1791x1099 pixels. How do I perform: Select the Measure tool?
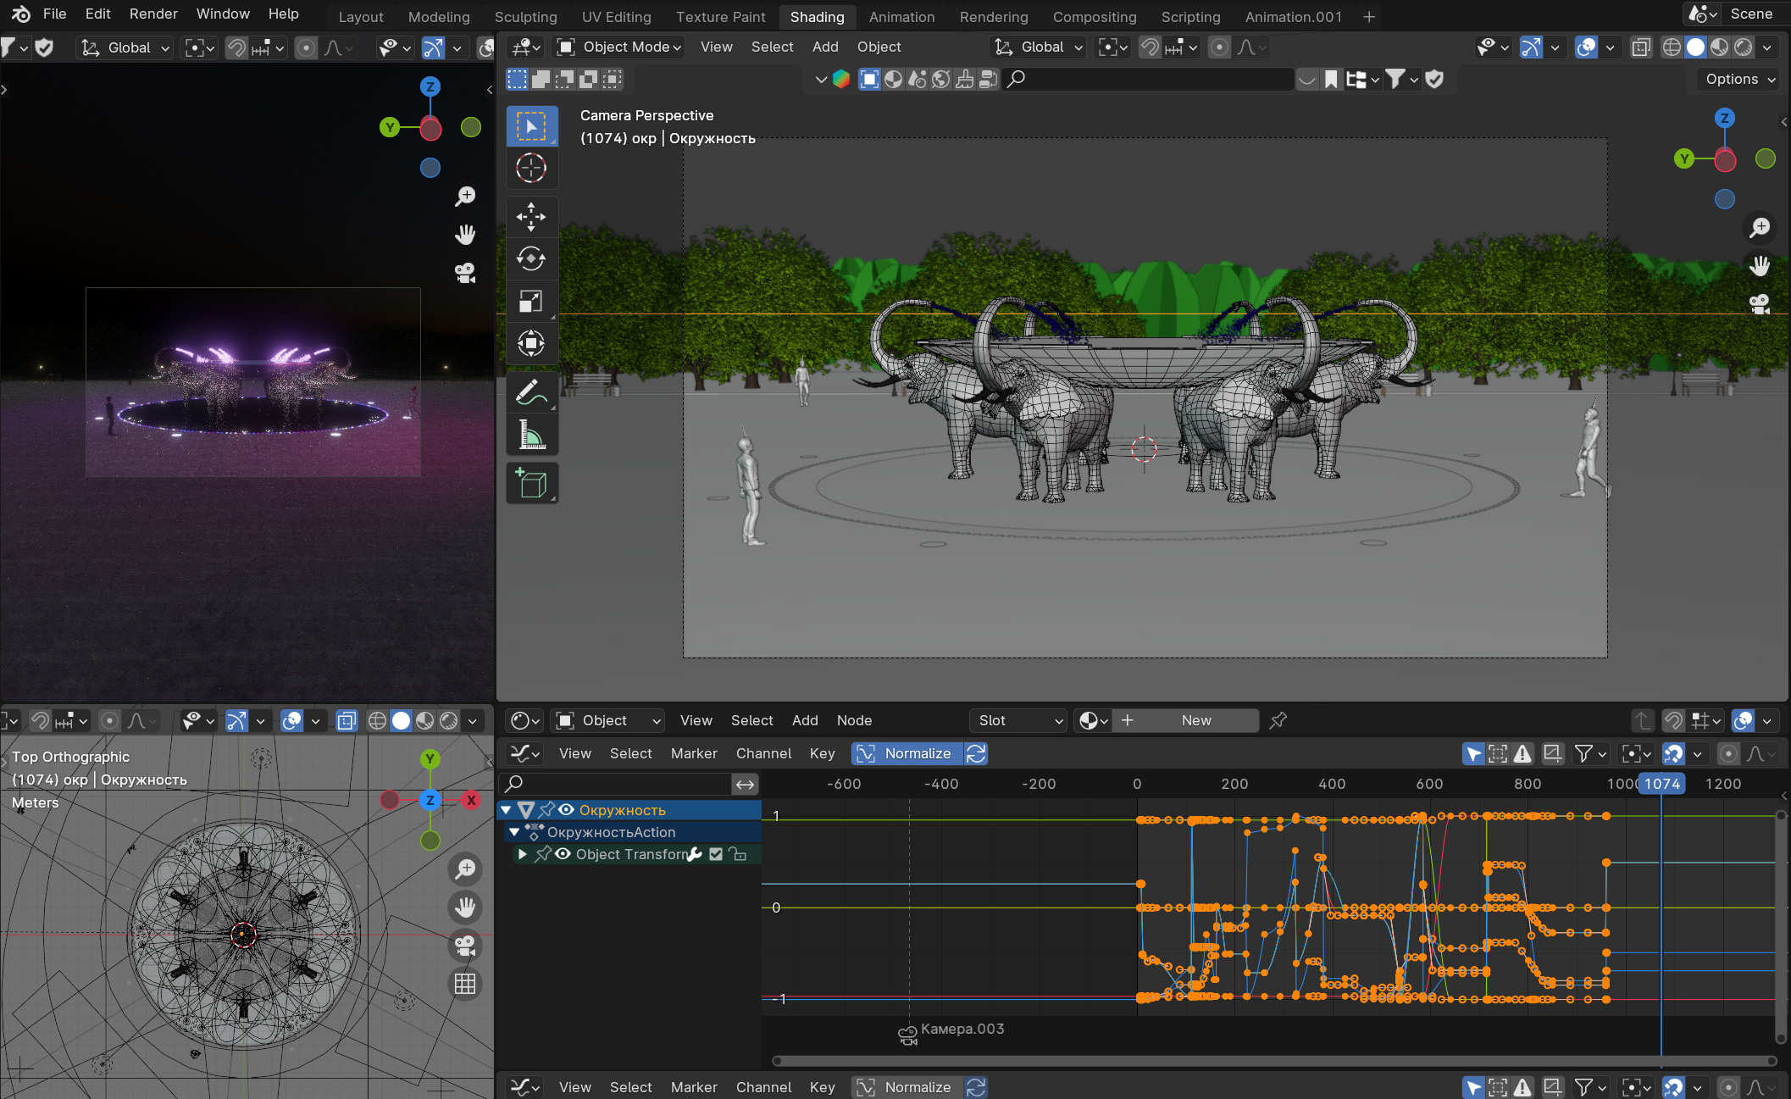[531, 436]
